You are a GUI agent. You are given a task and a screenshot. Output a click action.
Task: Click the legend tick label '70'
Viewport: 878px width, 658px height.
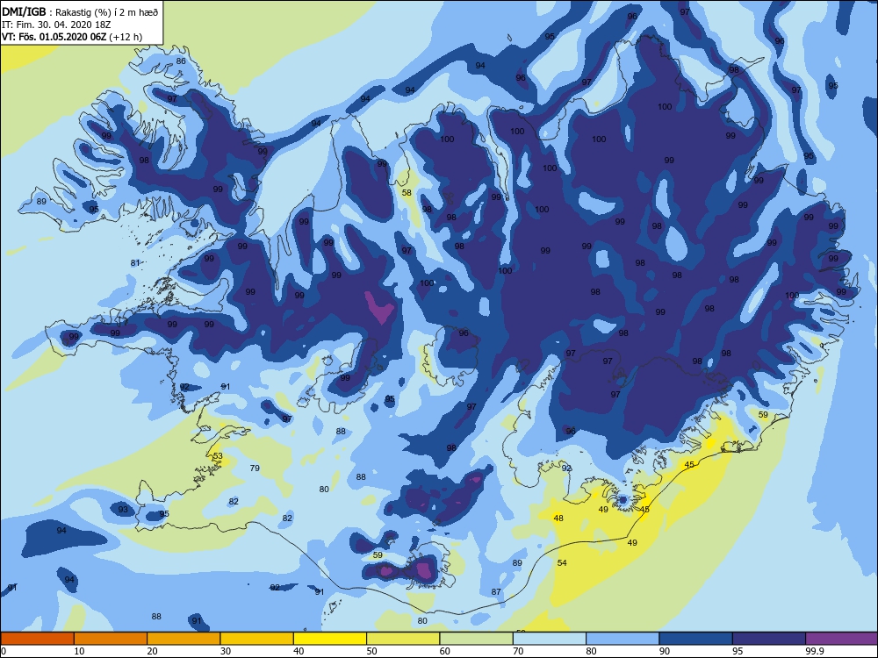click(519, 651)
